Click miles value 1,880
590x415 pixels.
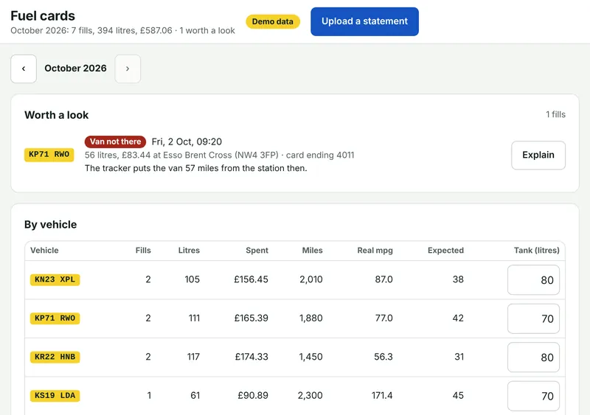click(310, 318)
